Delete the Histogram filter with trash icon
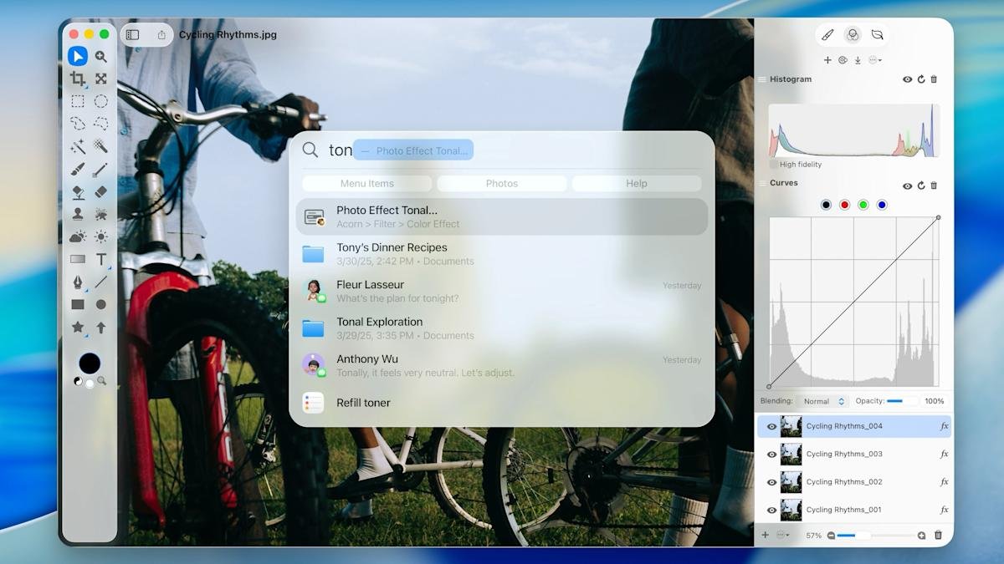1004x564 pixels. pos(934,79)
